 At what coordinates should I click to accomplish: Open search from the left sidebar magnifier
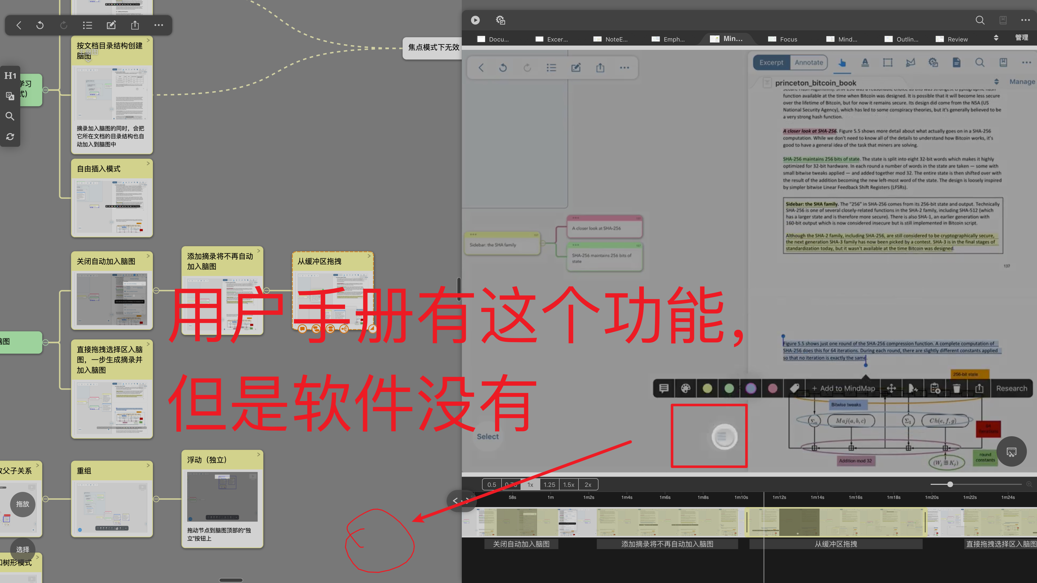click(10, 116)
